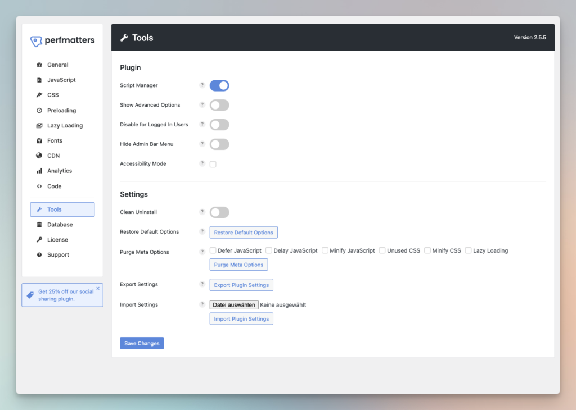Click the social sharing plugin discount link
The height and width of the screenshot is (410, 576).
[66, 295]
